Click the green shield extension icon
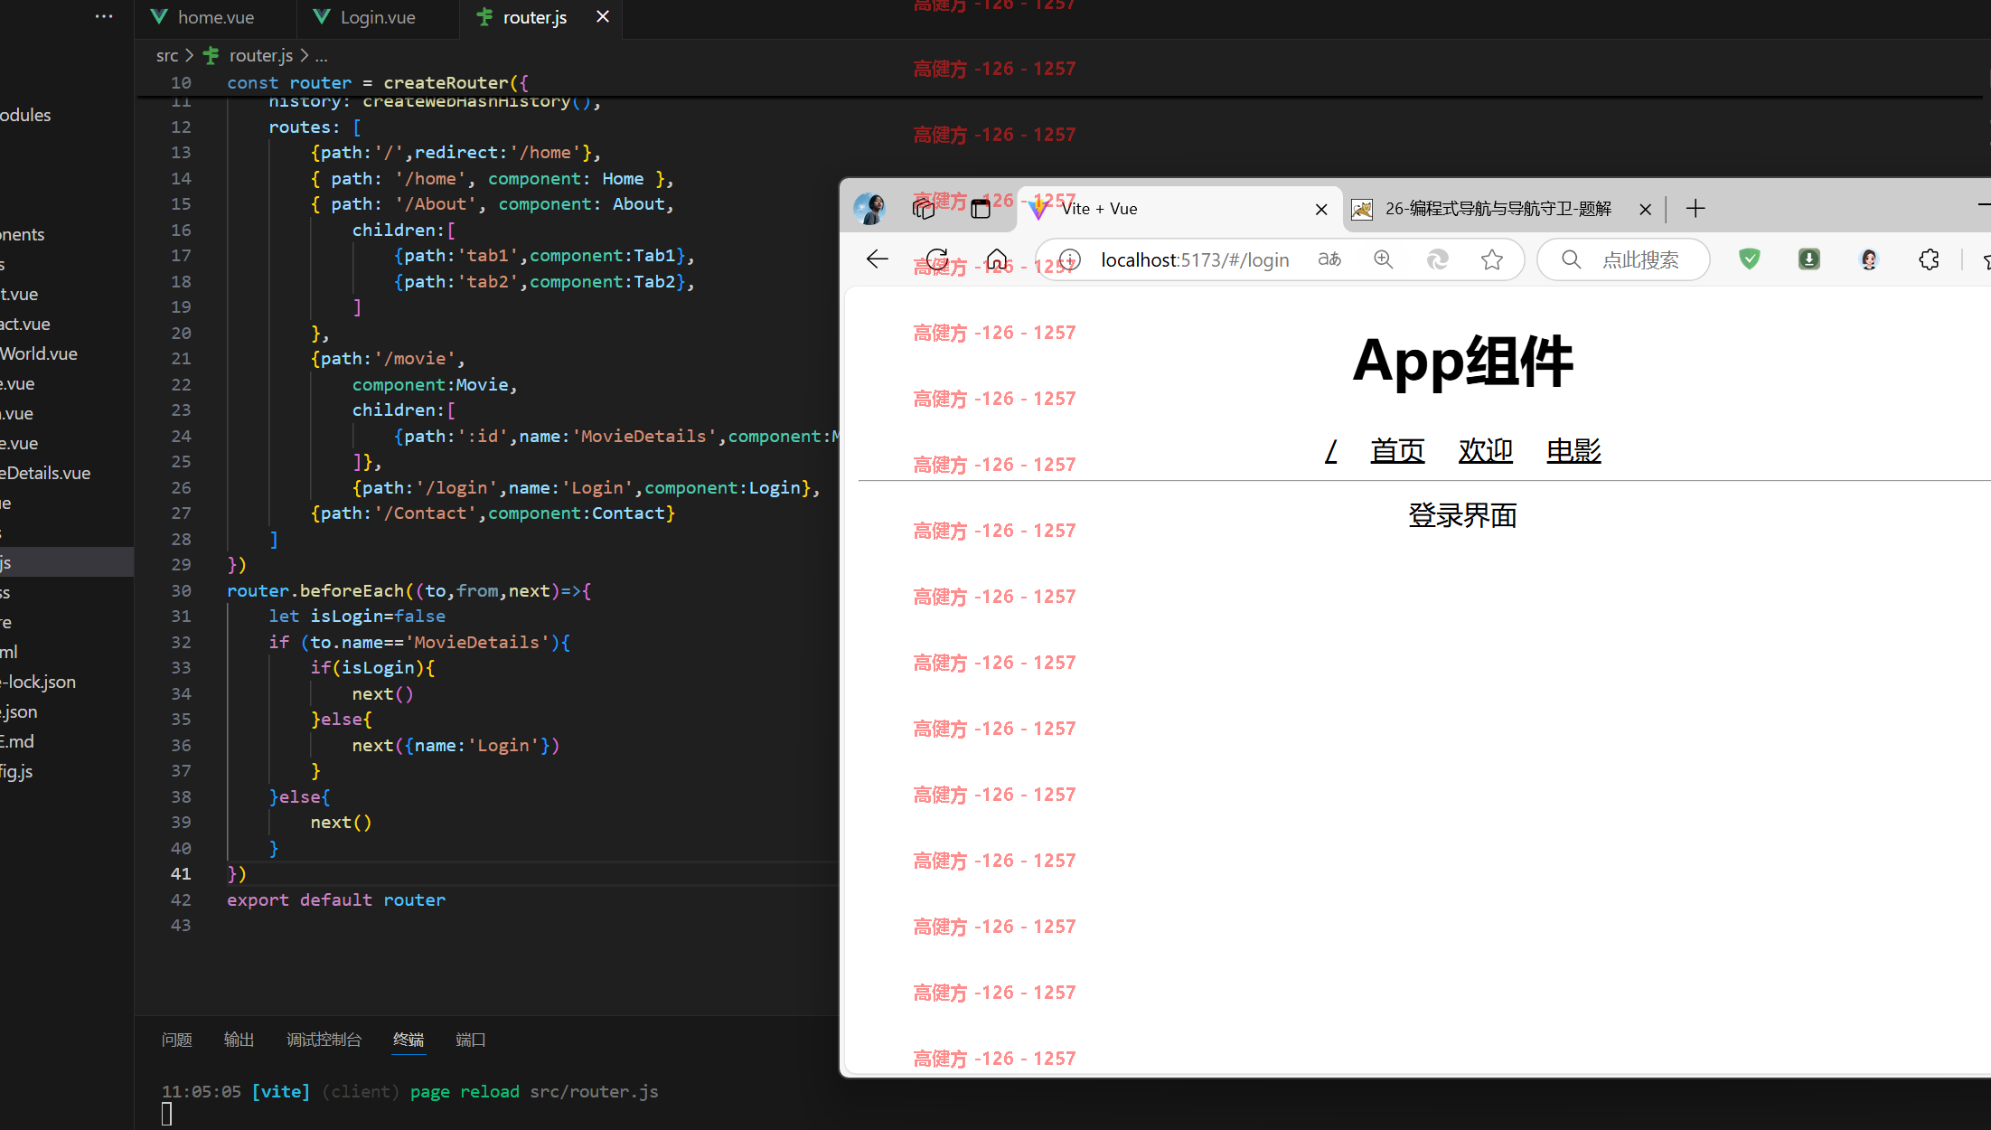1991x1130 pixels. click(1750, 259)
